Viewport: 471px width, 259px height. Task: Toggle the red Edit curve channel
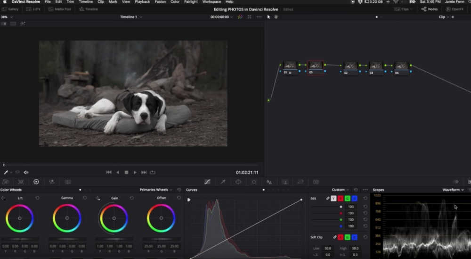341,199
